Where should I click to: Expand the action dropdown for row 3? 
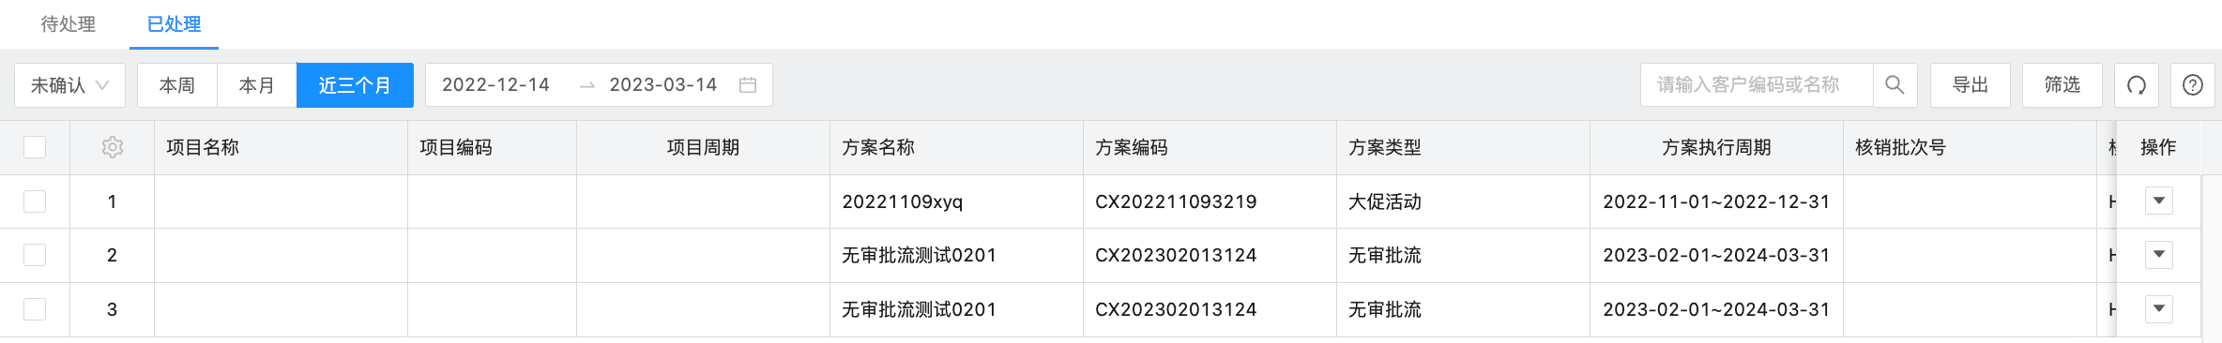coord(2159,309)
